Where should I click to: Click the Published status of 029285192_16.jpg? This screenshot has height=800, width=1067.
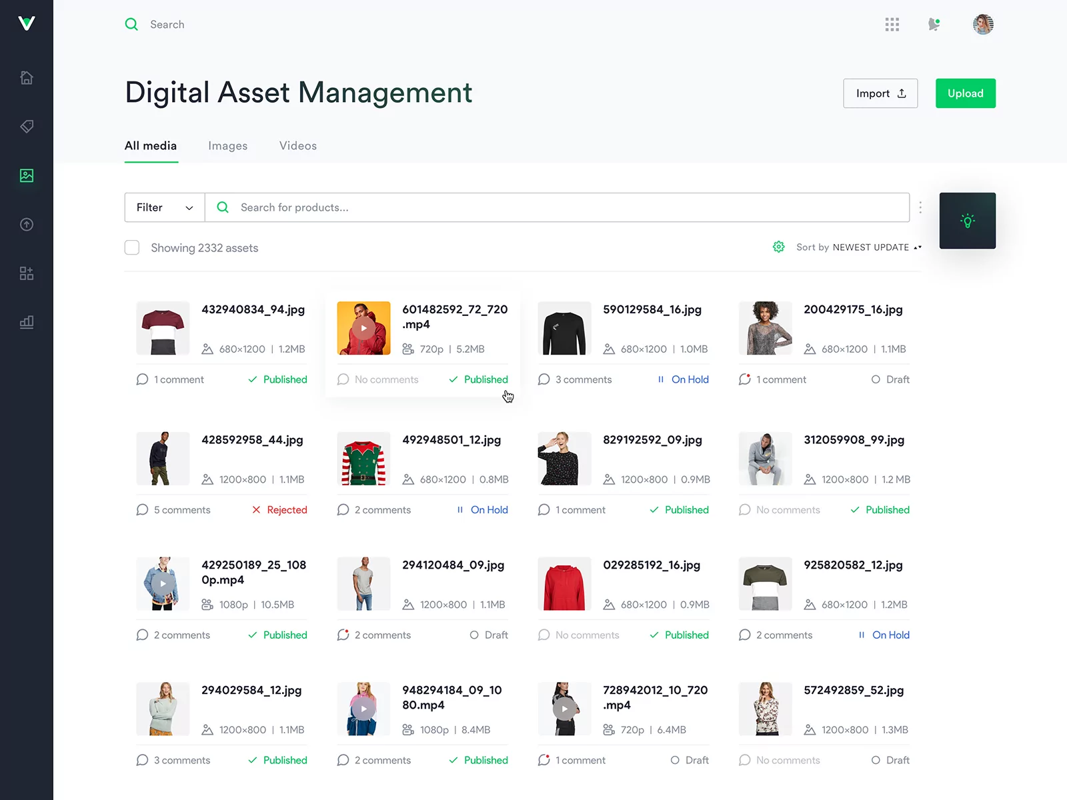tap(679, 635)
